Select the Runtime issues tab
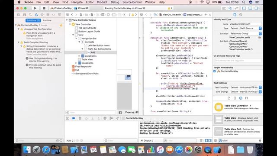This screenshot has height=156, width=277. point(47,20)
